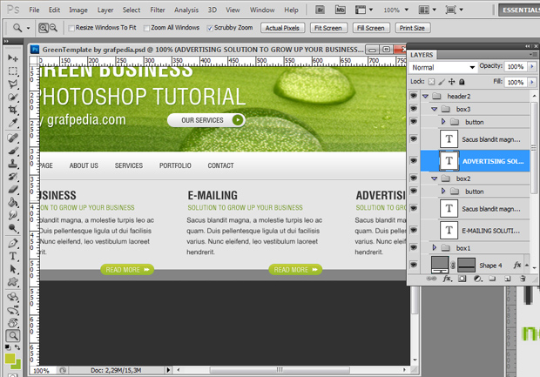Open the File menu
Viewport: 540px width, 377px height.
pyautogui.click(x=34, y=10)
